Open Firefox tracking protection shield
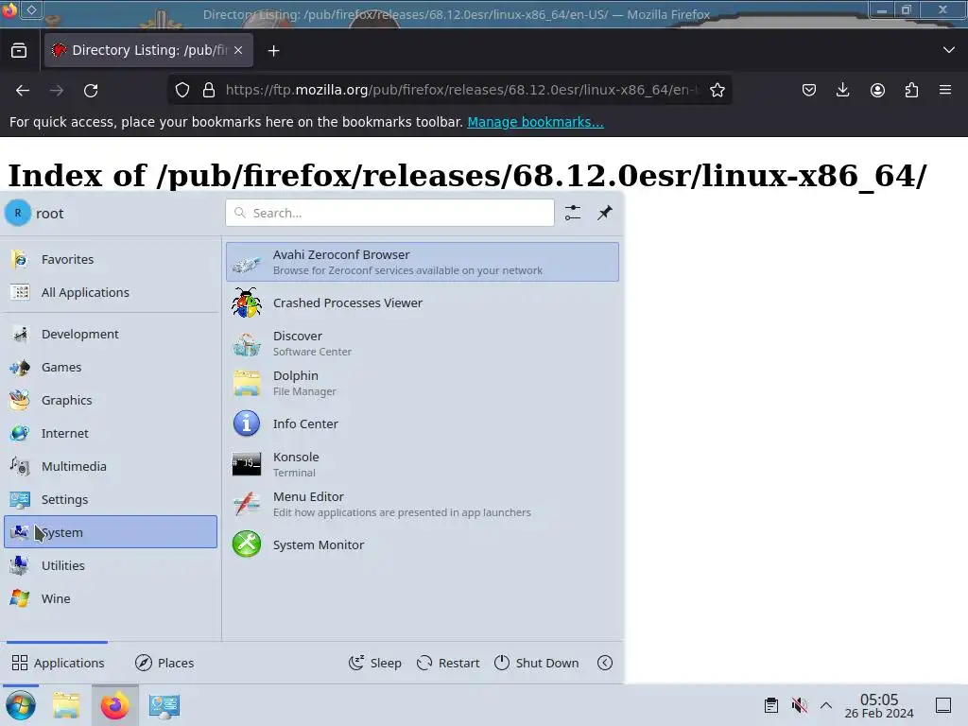The image size is (968, 726). coord(182,90)
